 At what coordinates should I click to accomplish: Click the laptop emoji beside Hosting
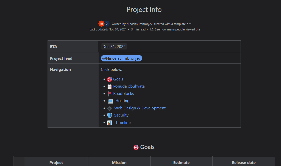111,101
